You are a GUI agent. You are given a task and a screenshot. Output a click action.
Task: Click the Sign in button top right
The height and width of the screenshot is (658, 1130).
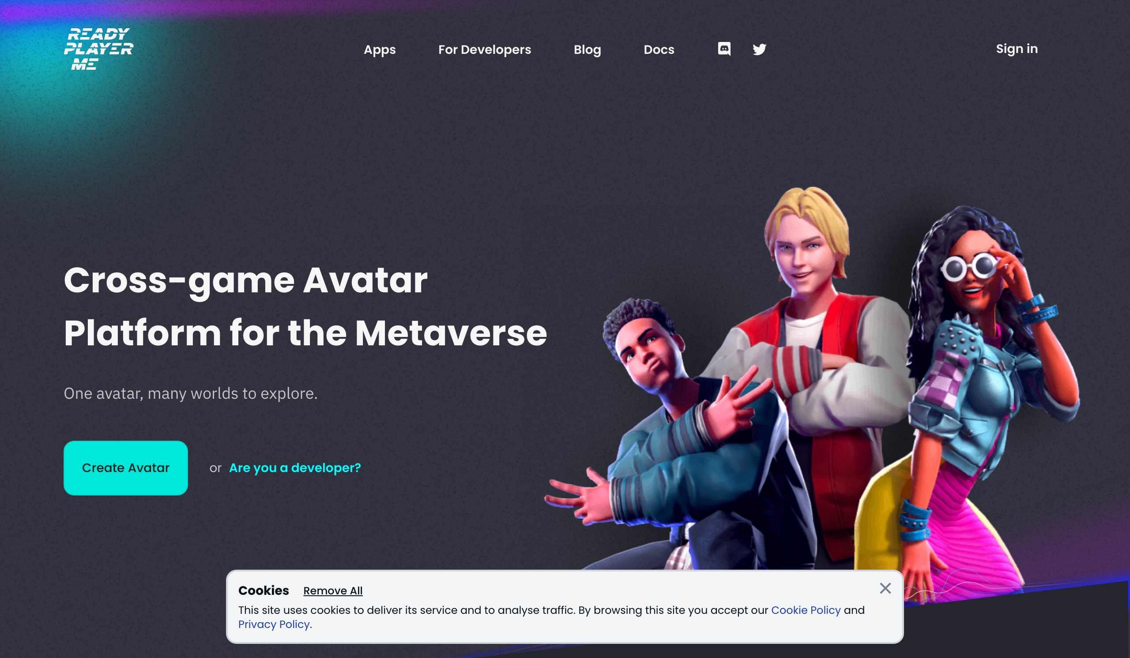[1017, 49]
